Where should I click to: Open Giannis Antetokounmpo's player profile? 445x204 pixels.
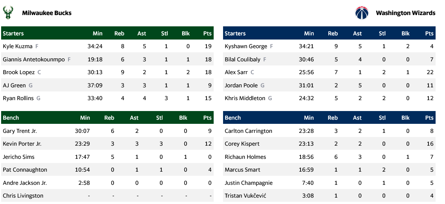(34, 59)
